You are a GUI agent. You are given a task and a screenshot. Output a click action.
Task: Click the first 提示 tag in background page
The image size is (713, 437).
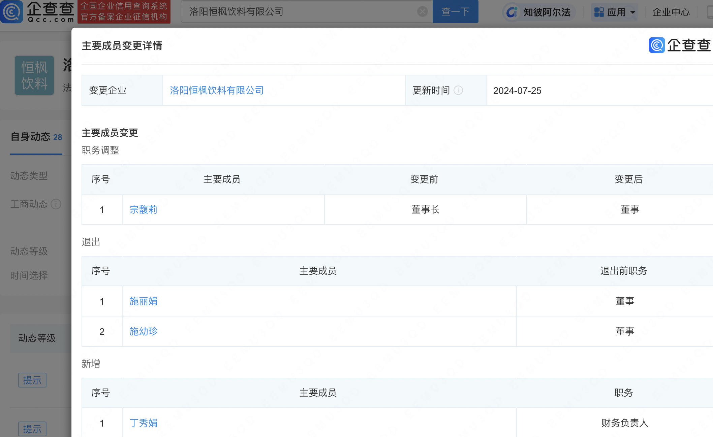coord(32,380)
